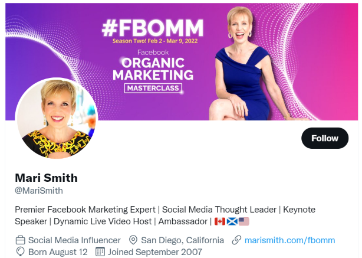Click the @MariSmith handle

pos(39,191)
